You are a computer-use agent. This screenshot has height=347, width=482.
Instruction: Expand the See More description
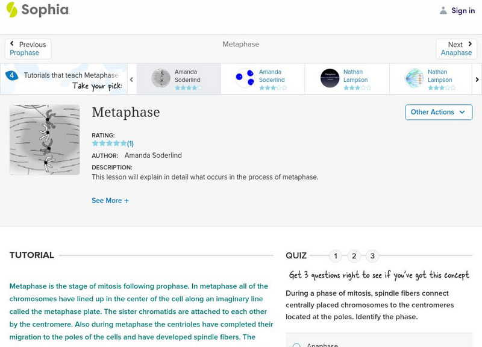click(110, 201)
